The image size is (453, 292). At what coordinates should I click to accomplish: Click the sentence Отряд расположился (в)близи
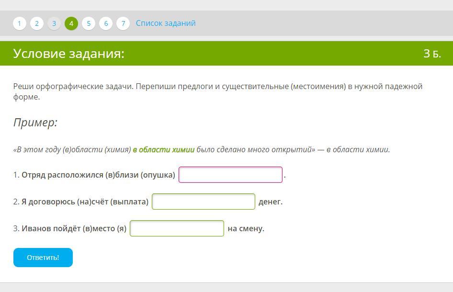[98, 175]
